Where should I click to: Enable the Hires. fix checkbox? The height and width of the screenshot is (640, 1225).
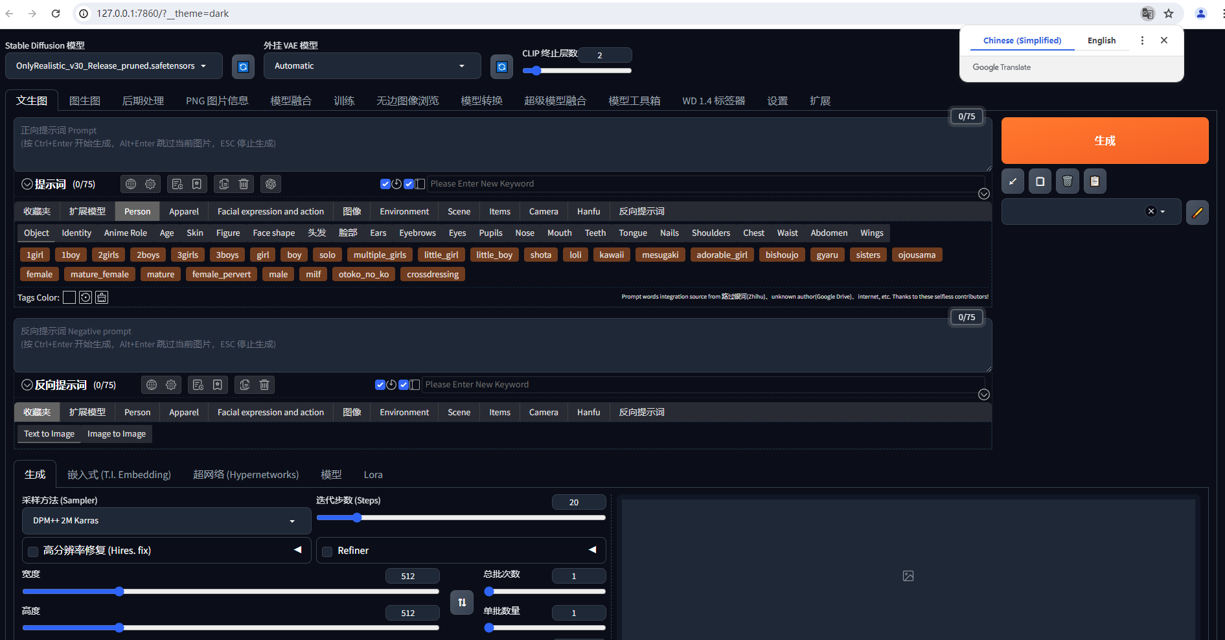[33, 551]
